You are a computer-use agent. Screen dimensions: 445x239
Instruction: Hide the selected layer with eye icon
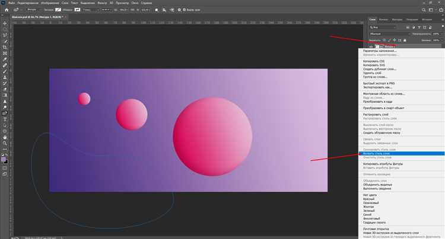point(371,46)
